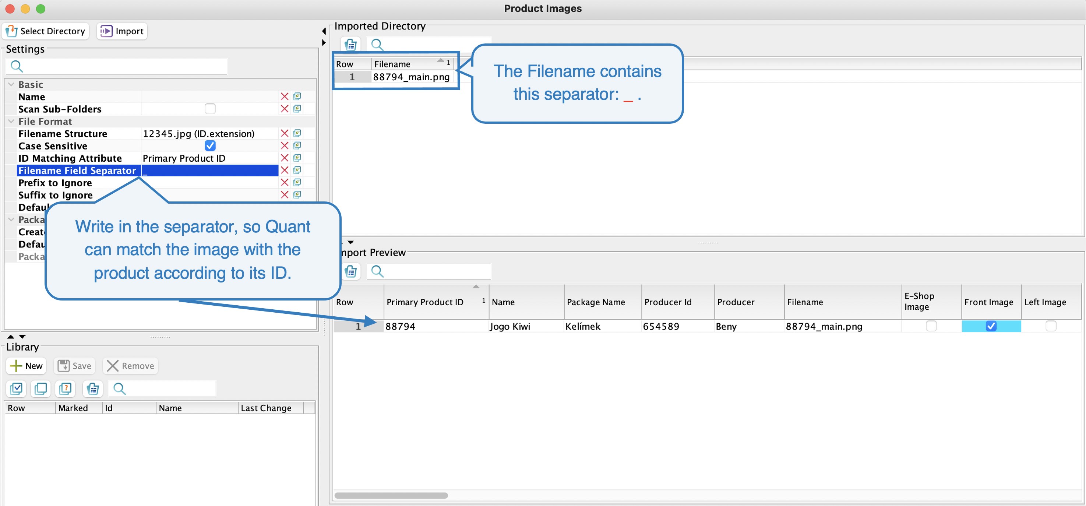Sort preview by Name column header

click(x=526, y=302)
